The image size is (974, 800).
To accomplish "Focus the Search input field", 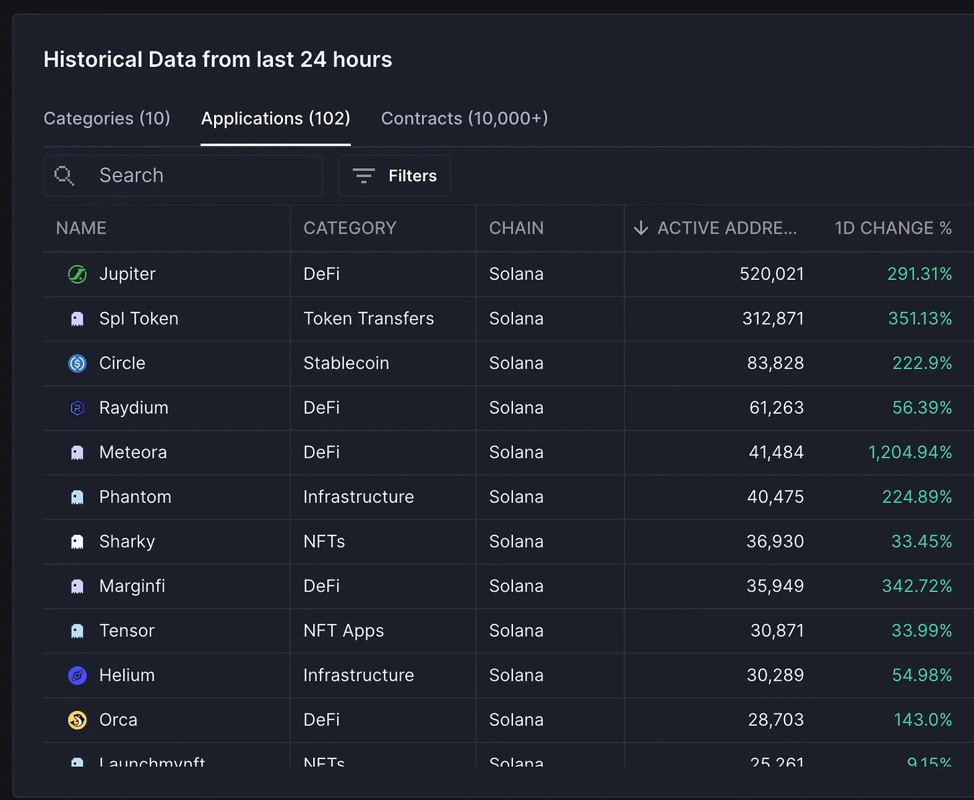I will [201, 175].
